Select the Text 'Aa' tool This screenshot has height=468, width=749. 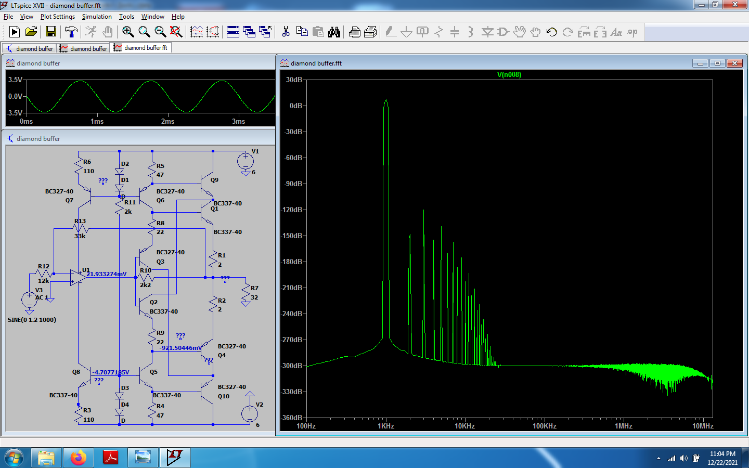click(616, 32)
